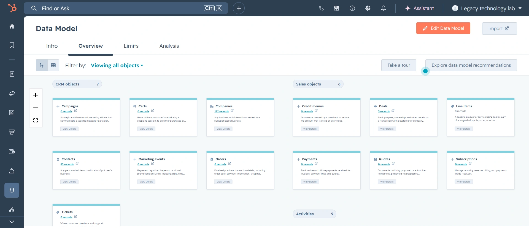
Task: Click View Details on Campaigns card
Action: [x=69, y=129]
